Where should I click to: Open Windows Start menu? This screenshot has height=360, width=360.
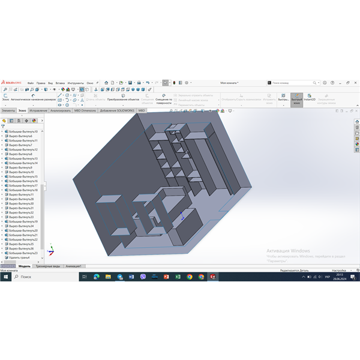6,277
